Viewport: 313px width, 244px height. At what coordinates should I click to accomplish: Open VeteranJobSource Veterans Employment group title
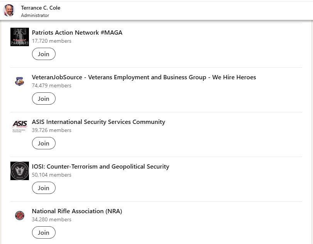(144, 77)
